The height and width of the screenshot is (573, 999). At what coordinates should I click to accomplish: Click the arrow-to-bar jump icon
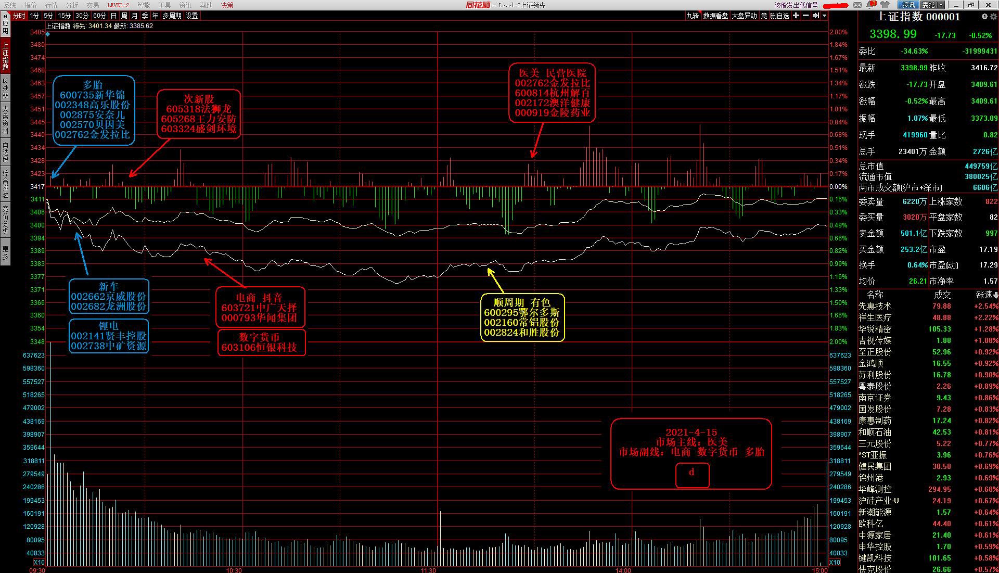[815, 16]
